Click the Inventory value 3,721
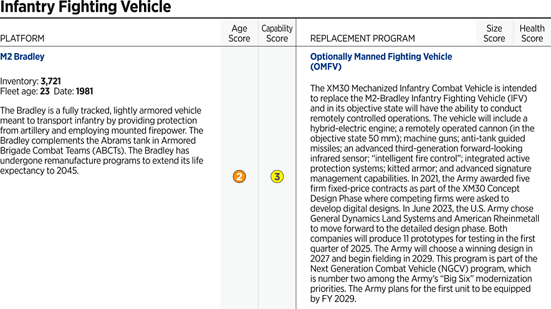The height and width of the screenshot is (309, 551). point(50,81)
